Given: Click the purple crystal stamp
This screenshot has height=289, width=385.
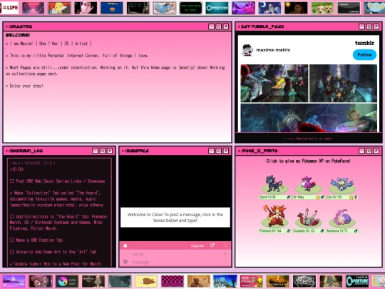Looking at the screenshot, I should coord(243,8).
